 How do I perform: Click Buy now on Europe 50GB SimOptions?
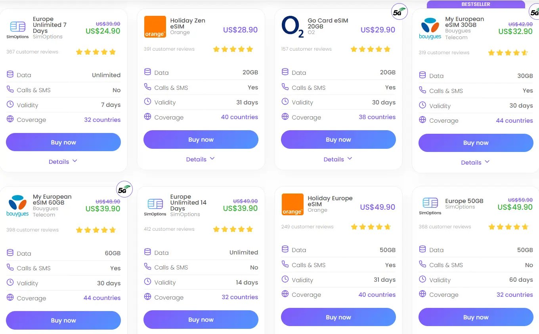tap(476, 317)
